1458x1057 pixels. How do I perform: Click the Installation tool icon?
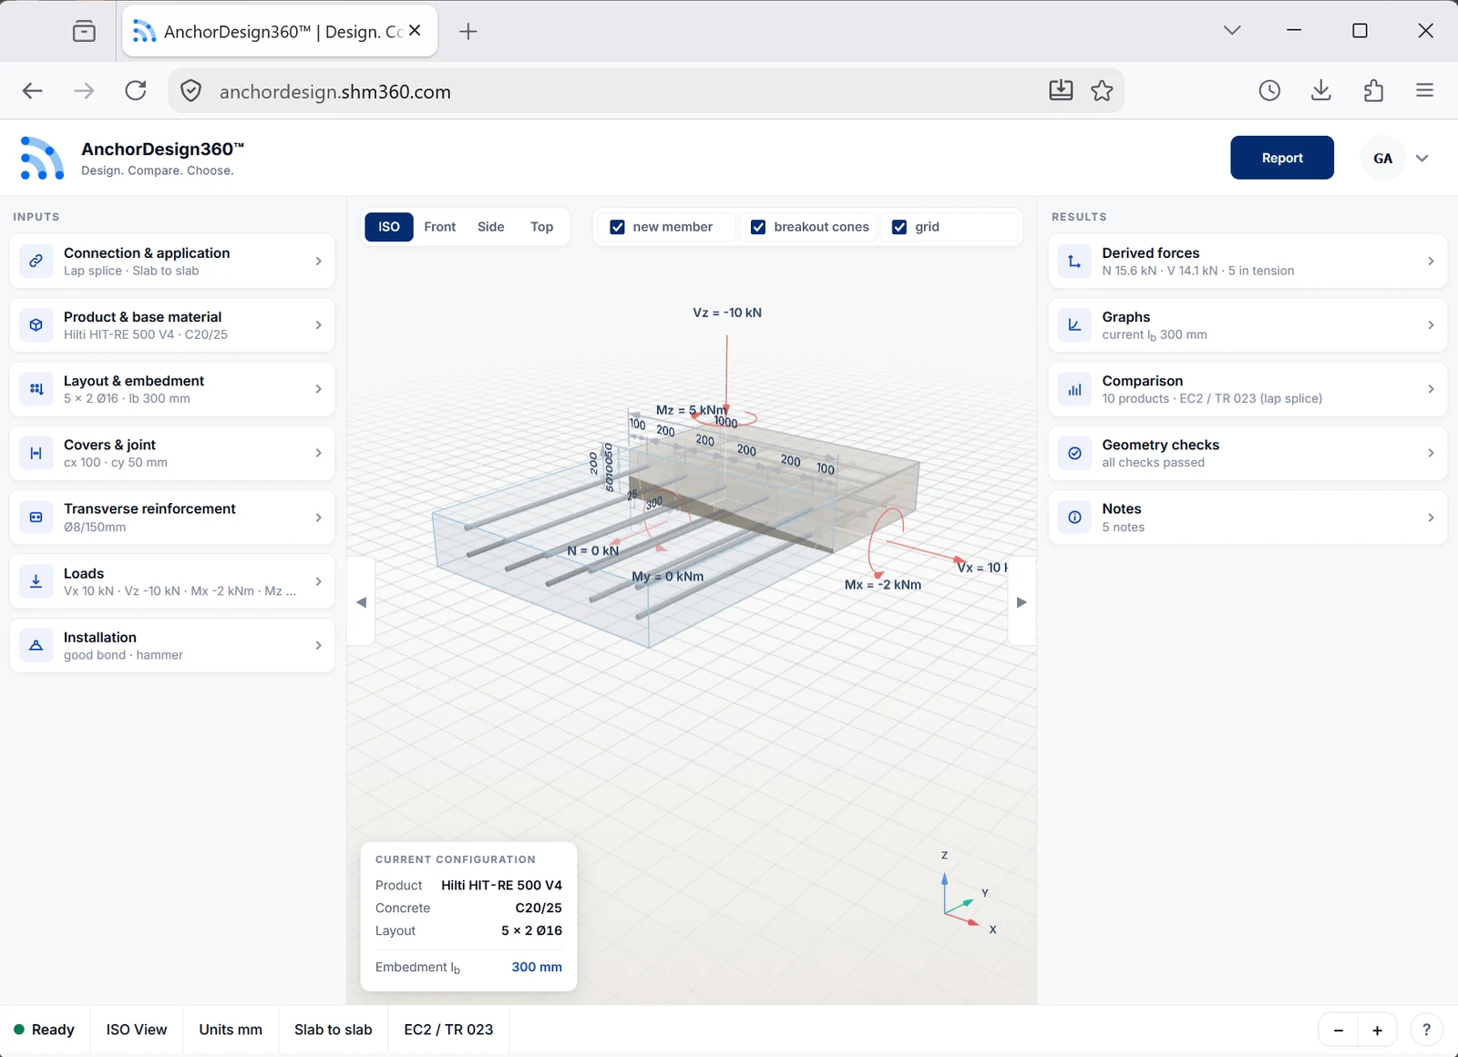36,645
